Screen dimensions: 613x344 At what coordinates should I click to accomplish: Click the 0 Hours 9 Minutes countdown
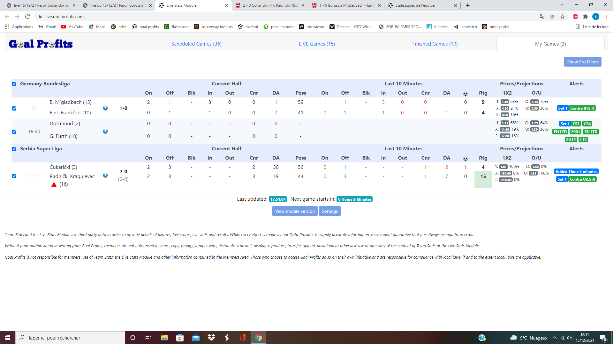coord(355,199)
